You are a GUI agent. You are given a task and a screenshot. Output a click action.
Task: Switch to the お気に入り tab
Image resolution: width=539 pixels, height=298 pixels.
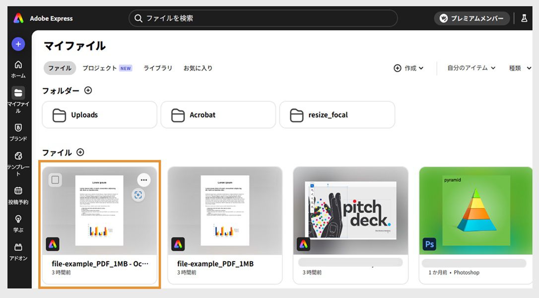(x=198, y=68)
